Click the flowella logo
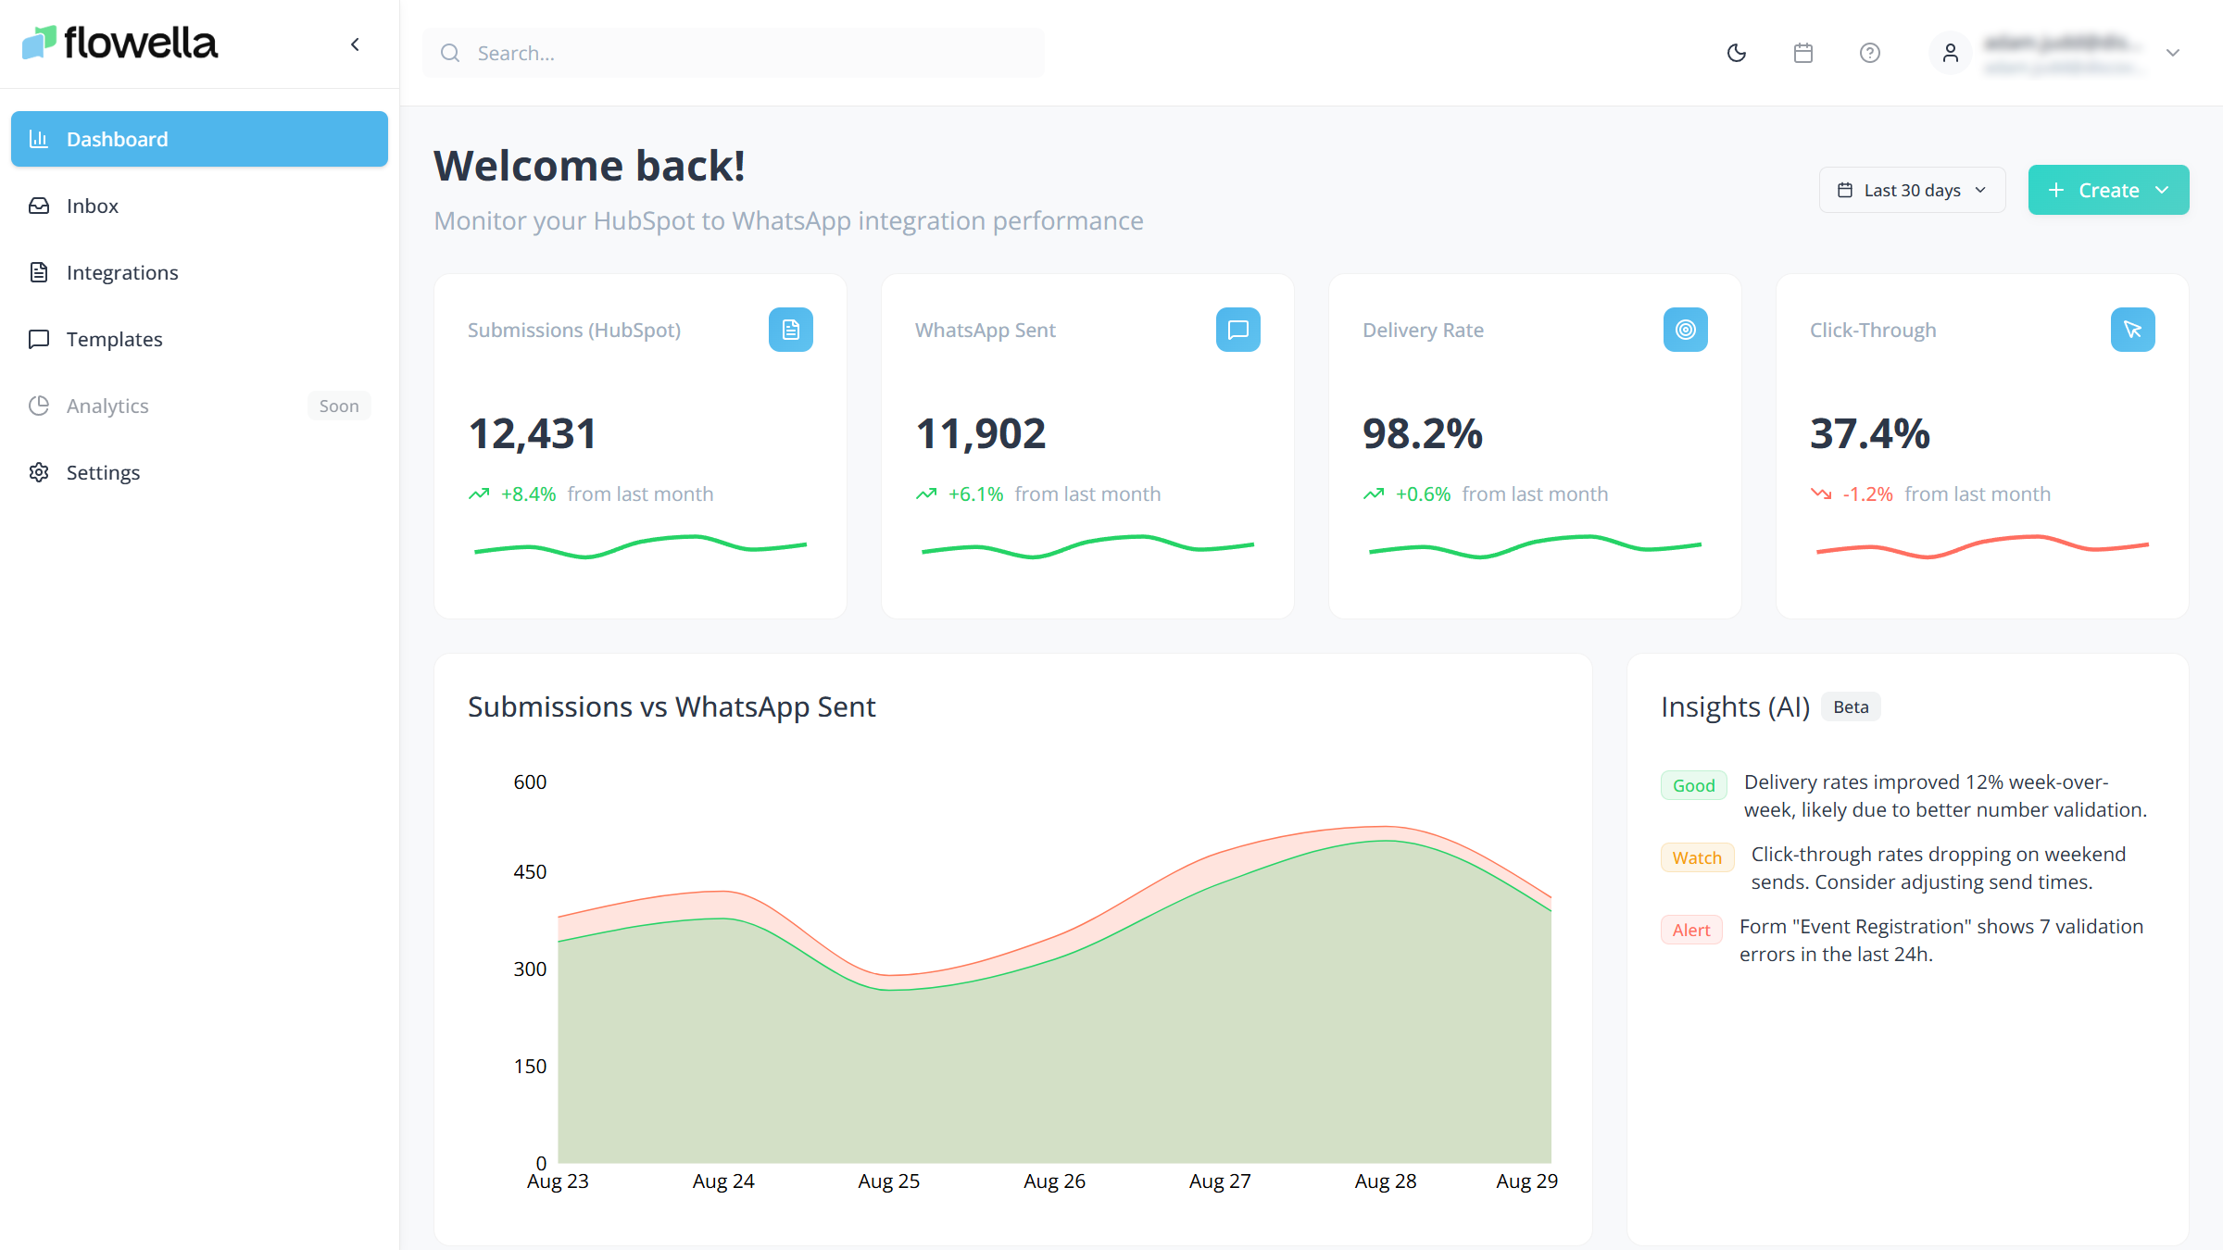Image resolution: width=2223 pixels, height=1250 pixels. [120, 43]
